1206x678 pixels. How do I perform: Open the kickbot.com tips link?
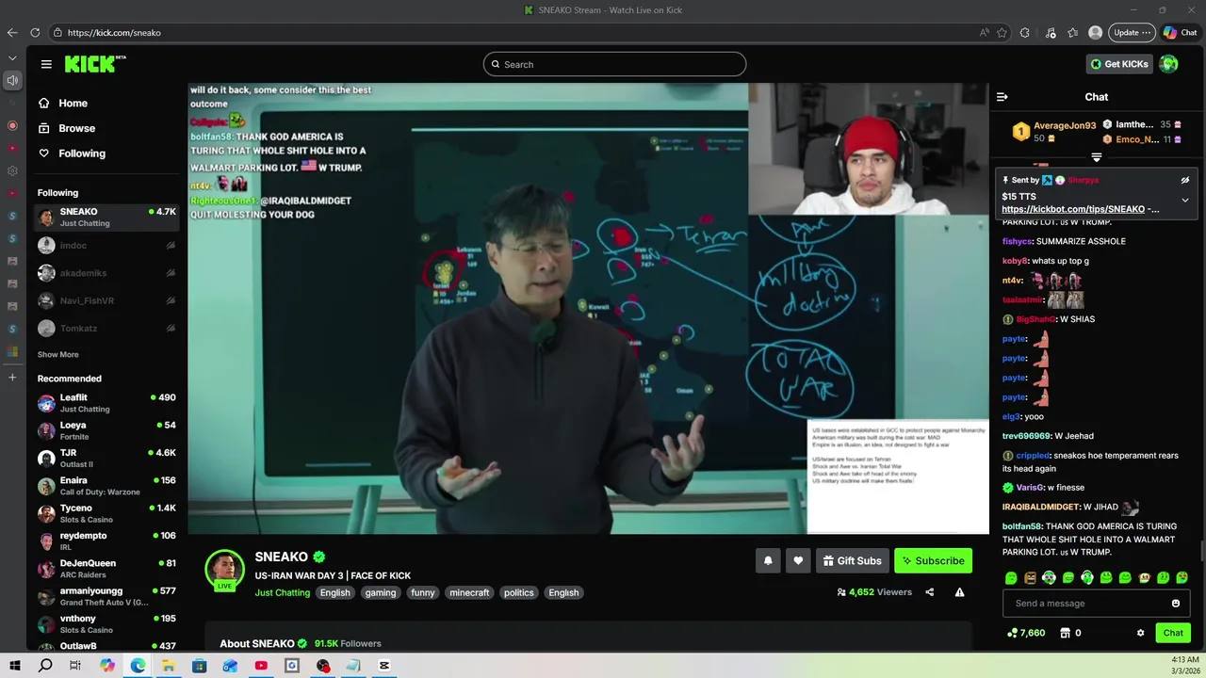1073,209
